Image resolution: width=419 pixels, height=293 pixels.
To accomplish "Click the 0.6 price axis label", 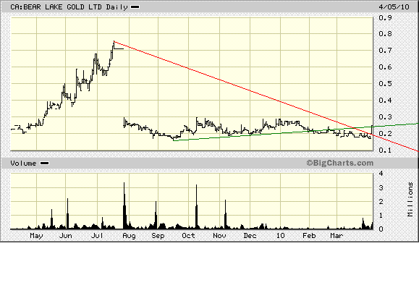I will pyautogui.click(x=385, y=67).
